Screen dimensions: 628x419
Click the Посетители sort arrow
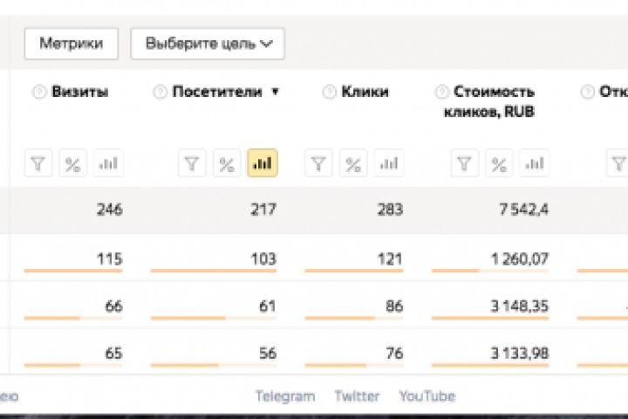276,92
